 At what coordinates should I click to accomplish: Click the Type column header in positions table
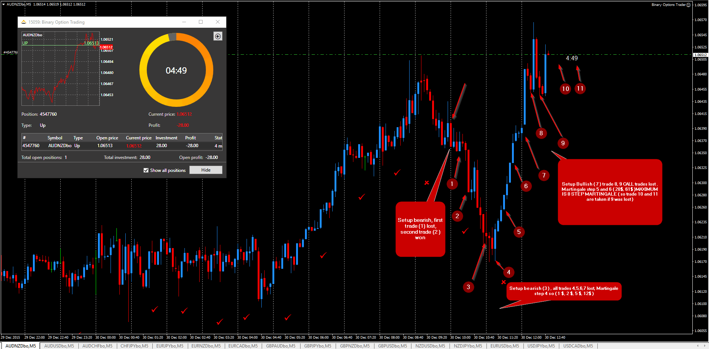pyautogui.click(x=78, y=138)
